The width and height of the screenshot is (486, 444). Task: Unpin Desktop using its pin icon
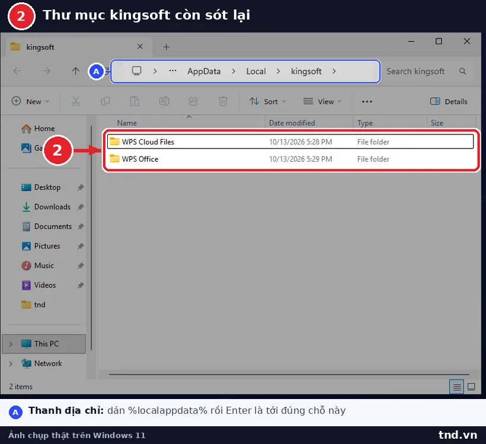click(x=81, y=187)
